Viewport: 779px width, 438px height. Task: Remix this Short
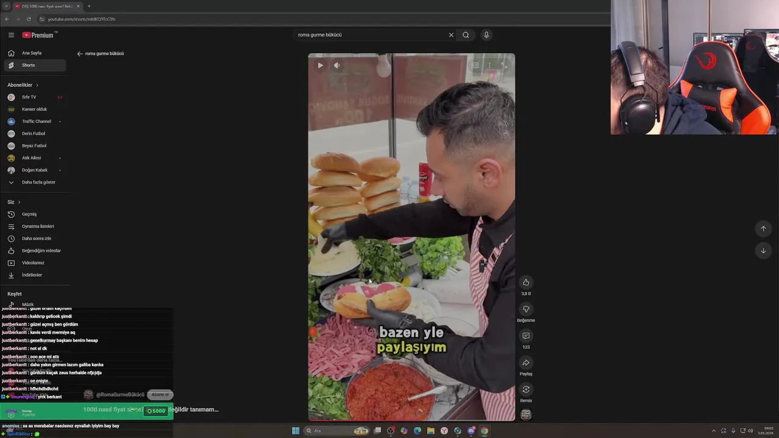click(x=526, y=390)
